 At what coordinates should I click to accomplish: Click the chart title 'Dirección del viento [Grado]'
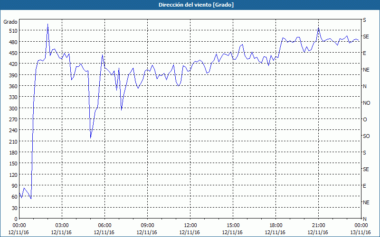click(x=196, y=5)
